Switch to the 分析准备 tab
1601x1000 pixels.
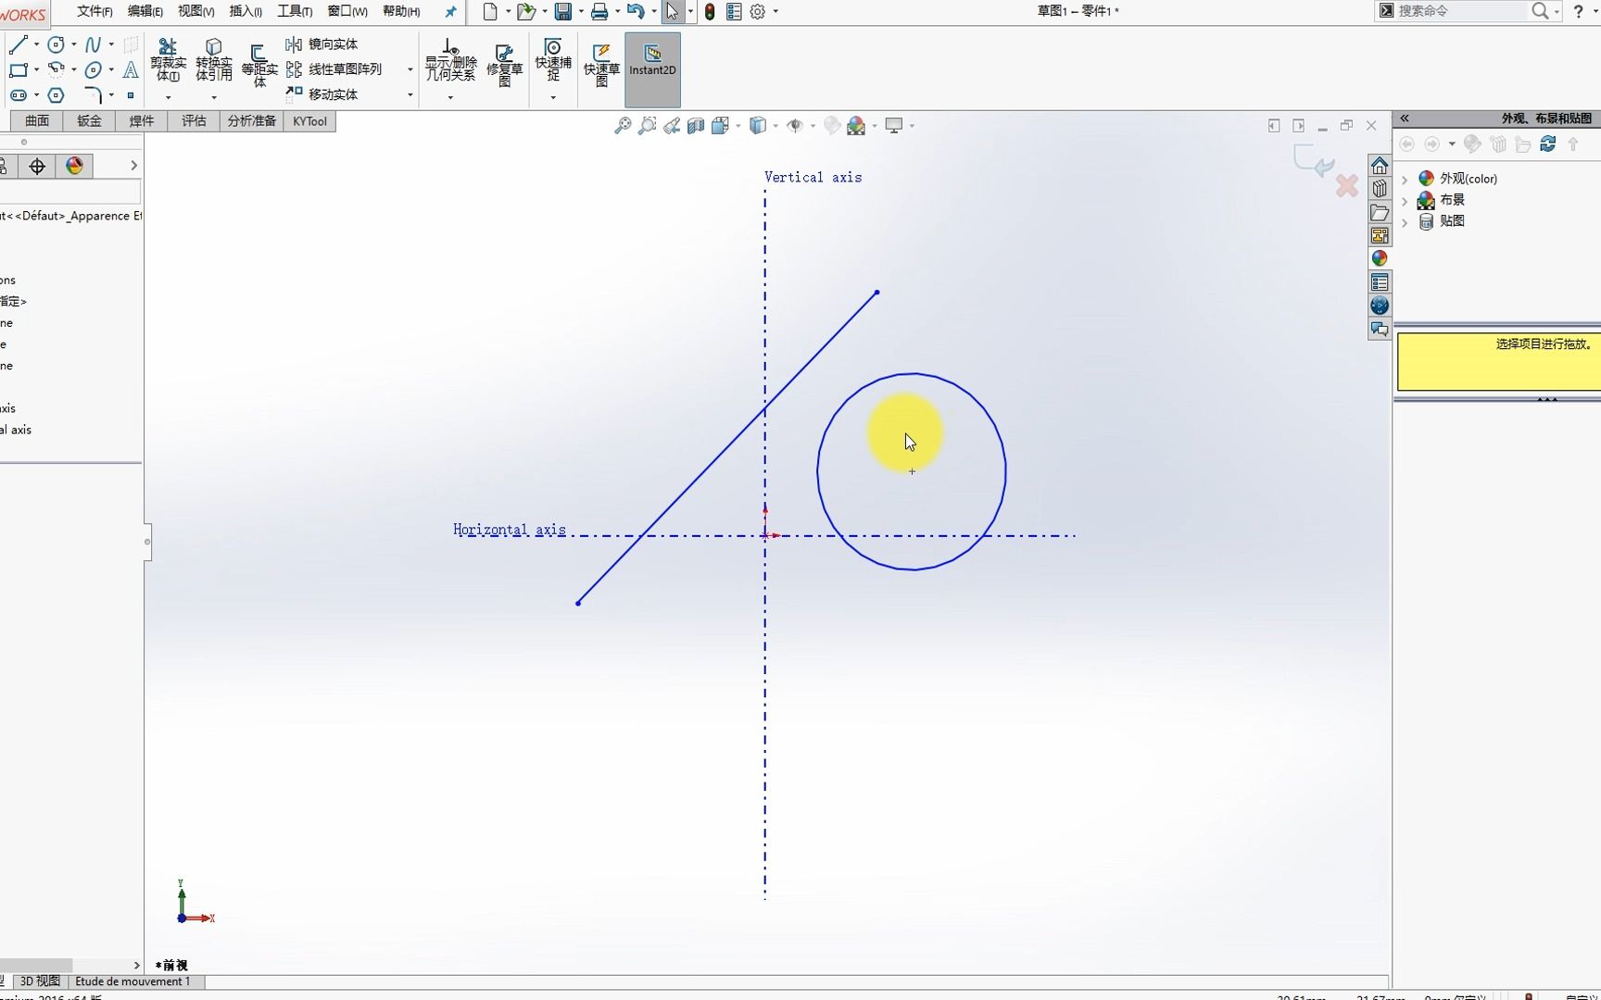tap(252, 121)
